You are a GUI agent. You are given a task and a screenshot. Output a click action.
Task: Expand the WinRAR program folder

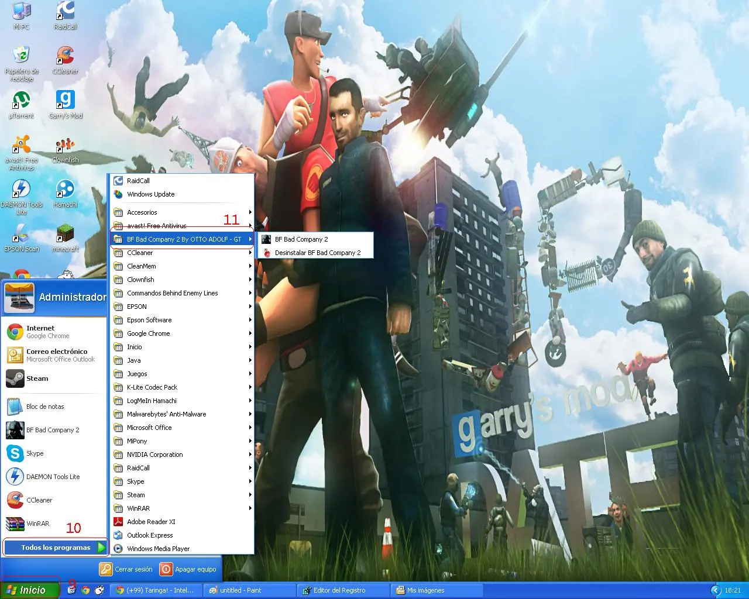[182, 508]
